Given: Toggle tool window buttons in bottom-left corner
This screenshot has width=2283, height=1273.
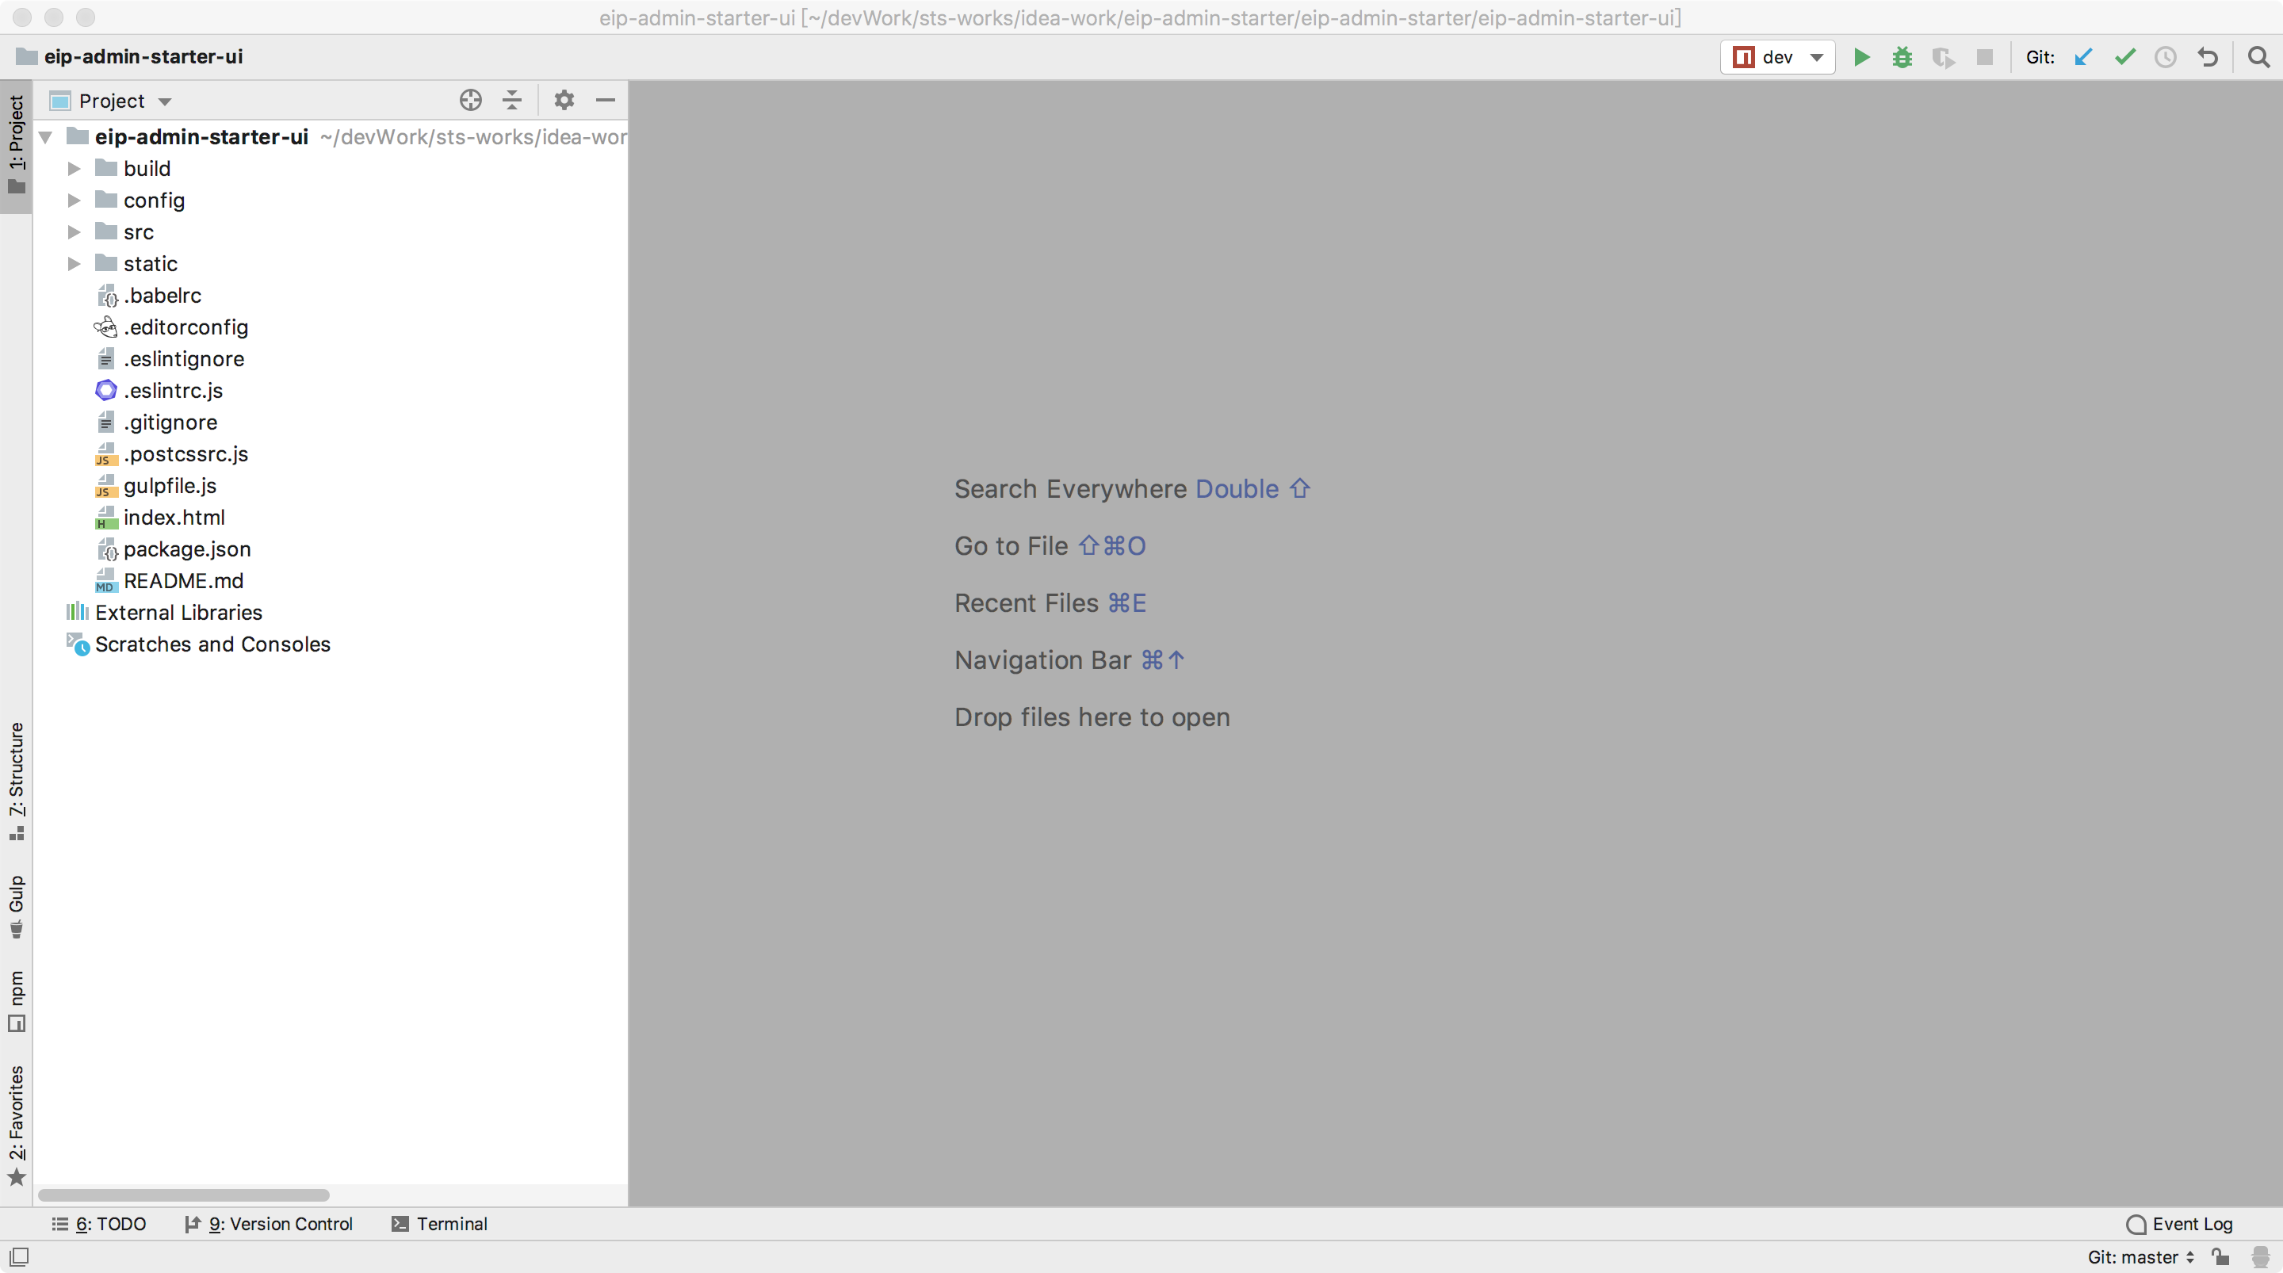Looking at the screenshot, I should tap(18, 1256).
